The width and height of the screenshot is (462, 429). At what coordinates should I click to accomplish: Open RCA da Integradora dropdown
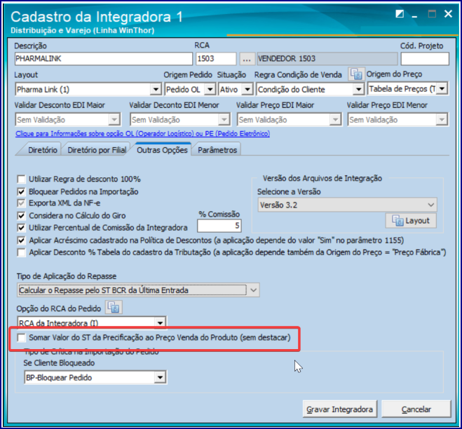click(161, 323)
